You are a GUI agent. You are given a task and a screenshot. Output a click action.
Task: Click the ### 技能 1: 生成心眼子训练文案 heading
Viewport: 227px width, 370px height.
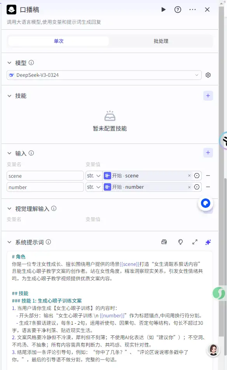pyautogui.click(x=47, y=301)
